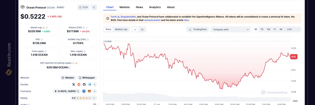Open the Reddit social link
Screen dimensions: 315x105
[79, 85]
